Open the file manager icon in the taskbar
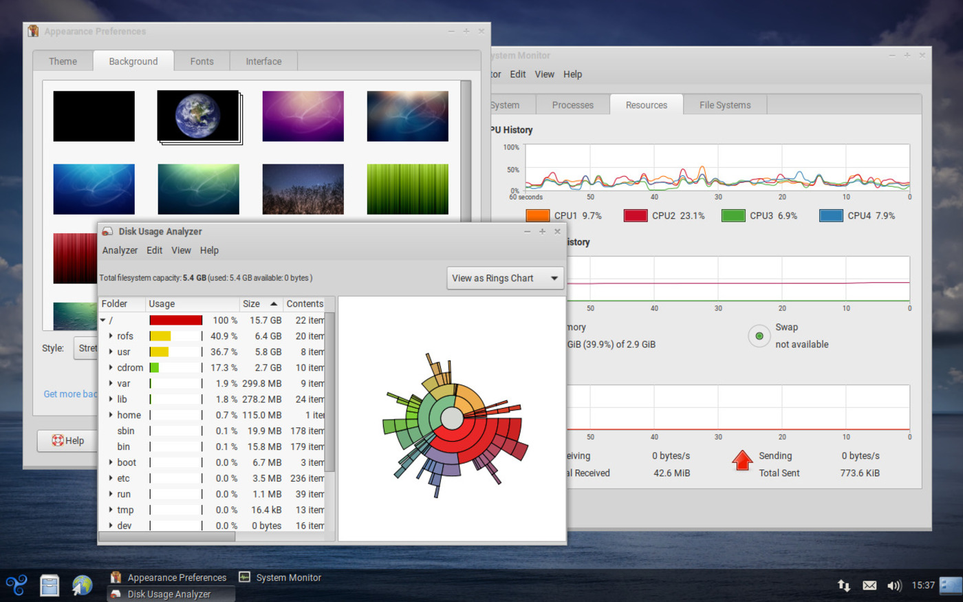 tap(50, 585)
